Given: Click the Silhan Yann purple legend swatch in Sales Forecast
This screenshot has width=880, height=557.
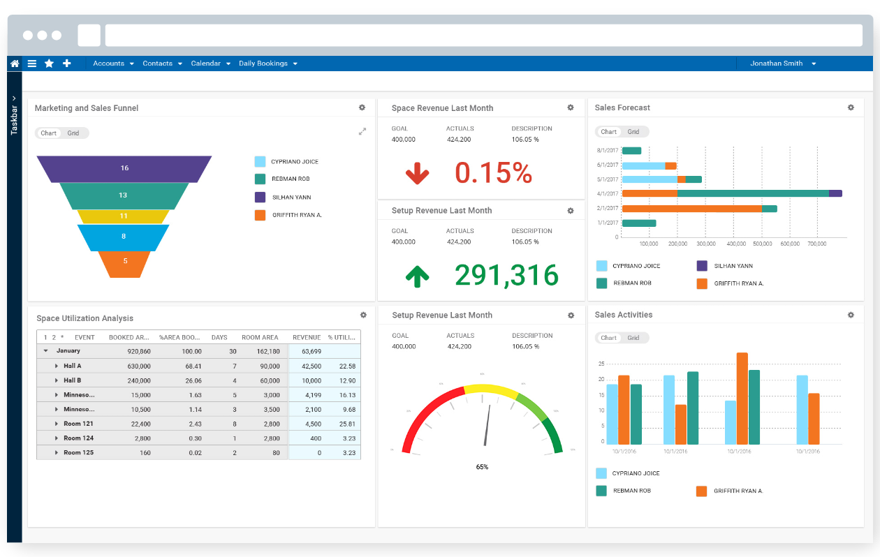Looking at the screenshot, I should coord(702,266).
